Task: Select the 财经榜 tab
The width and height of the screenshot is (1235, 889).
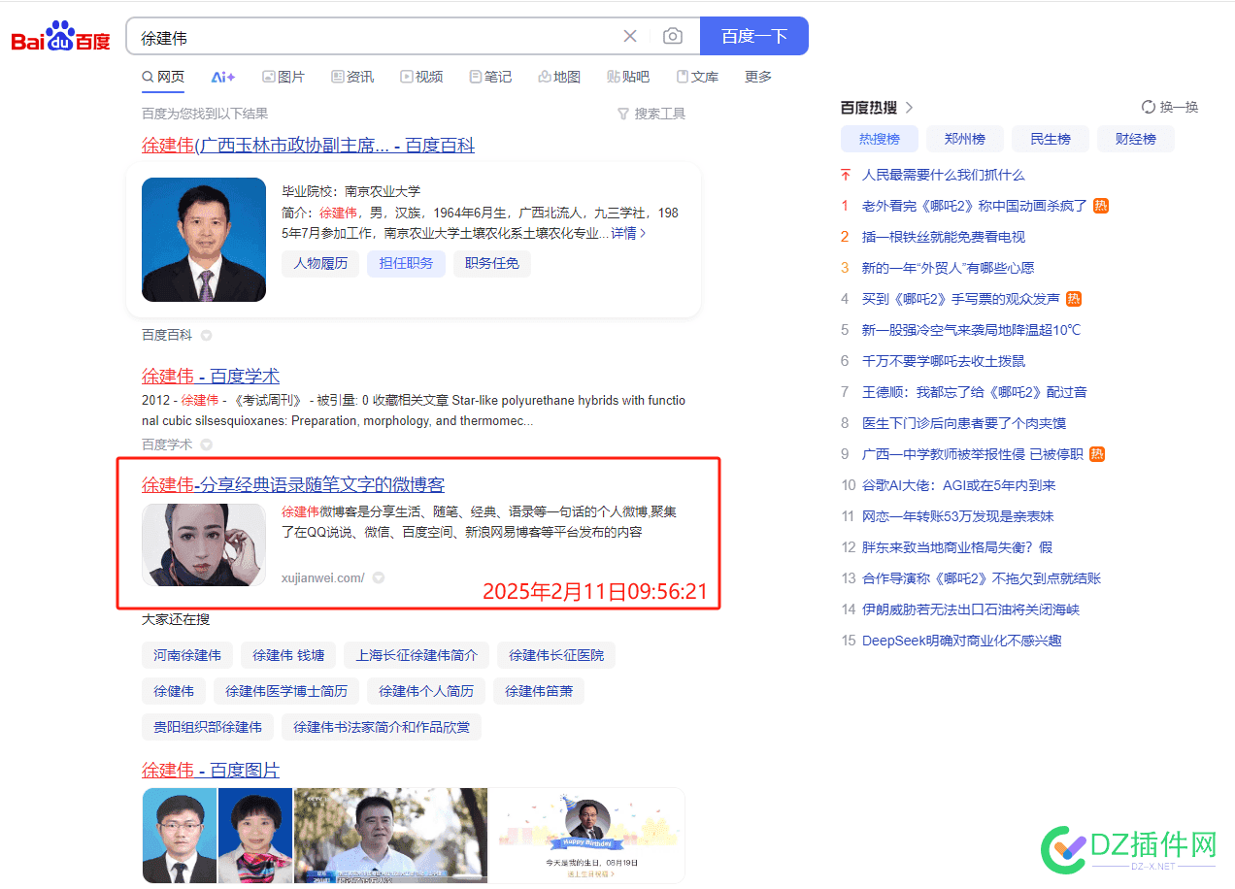Action: 1136,139
